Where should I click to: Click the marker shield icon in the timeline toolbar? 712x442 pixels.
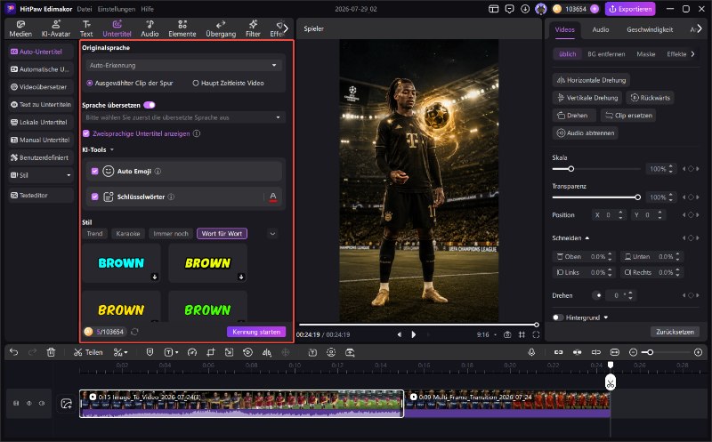(x=150, y=352)
